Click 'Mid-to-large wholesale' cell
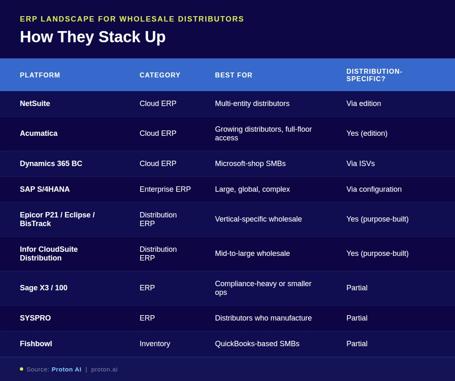The height and width of the screenshot is (381, 455). pos(252,253)
